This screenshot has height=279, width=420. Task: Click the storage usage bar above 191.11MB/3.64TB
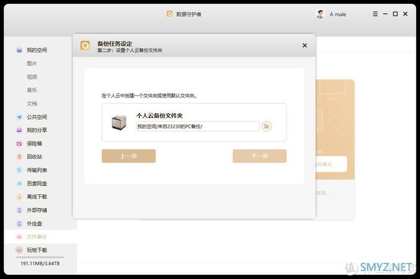[x=40, y=257]
